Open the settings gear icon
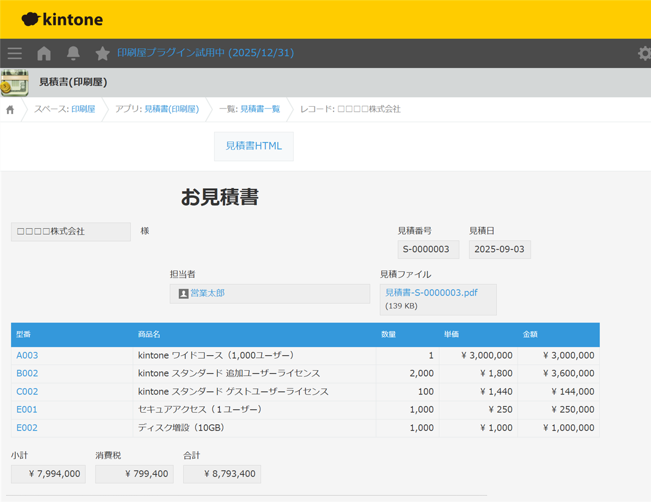This screenshot has width=651, height=502. click(644, 53)
